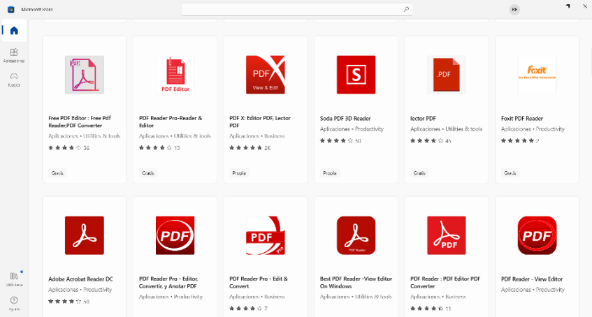Open the user profile avatar
This screenshot has height=317, width=592.
tap(514, 10)
